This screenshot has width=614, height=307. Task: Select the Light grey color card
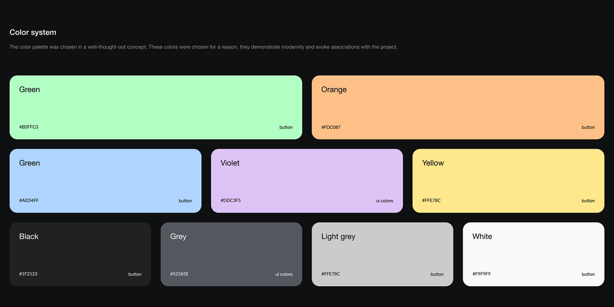click(x=382, y=254)
